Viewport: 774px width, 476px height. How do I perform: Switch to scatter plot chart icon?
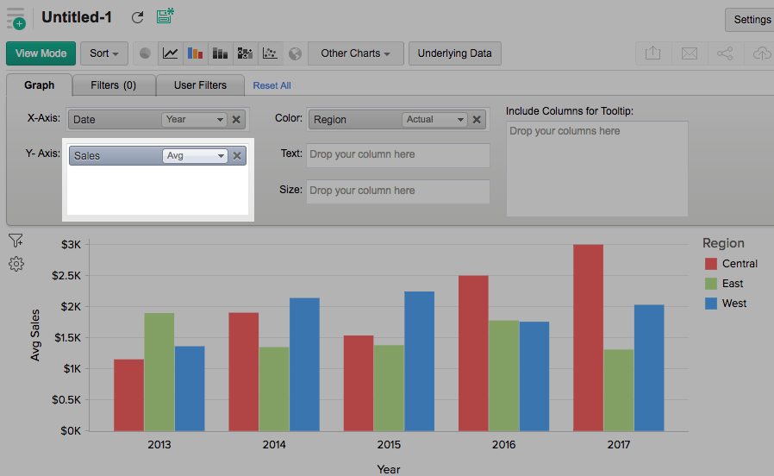coord(270,53)
